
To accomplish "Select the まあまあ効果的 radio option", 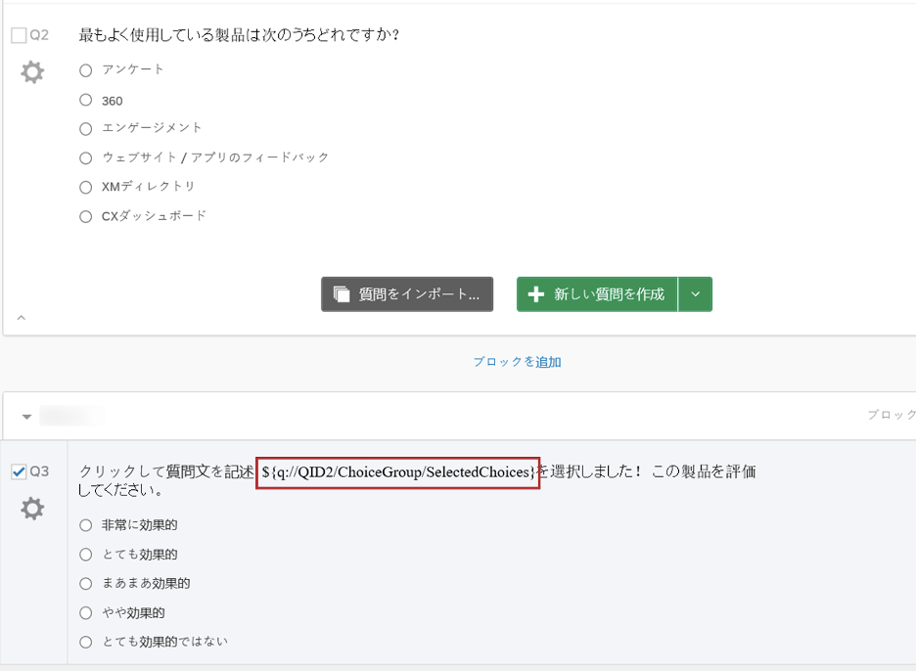I will [86, 583].
